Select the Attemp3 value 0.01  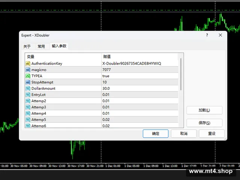coord(106,107)
